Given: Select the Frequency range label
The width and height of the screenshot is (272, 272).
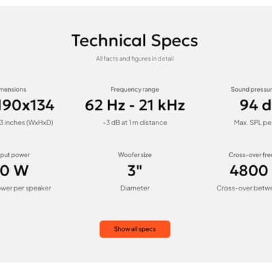Looking at the screenshot, I should click(x=135, y=90).
